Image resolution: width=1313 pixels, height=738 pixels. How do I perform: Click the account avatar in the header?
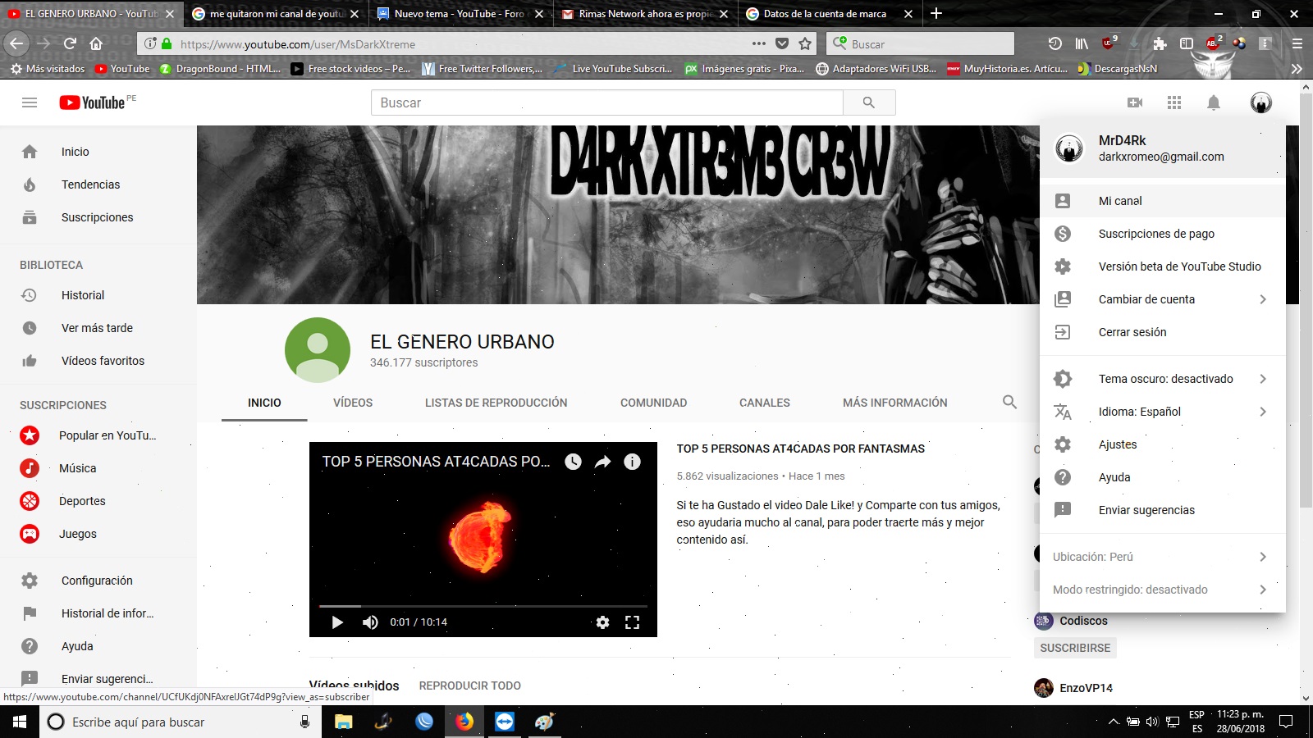(x=1261, y=102)
